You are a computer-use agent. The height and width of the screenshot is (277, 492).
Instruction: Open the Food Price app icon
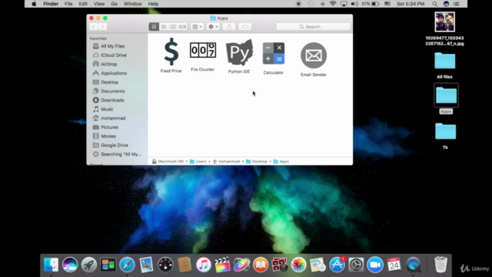click(171, 52)
